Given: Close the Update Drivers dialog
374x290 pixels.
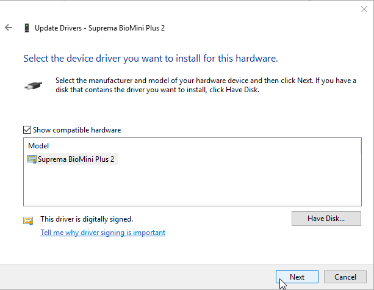Looking at the screenshot, I should coord(364,9).
